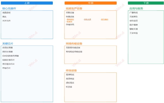Select the 安防监控 application entry
The width and height of the screenshot is (164, 103).
134,21
